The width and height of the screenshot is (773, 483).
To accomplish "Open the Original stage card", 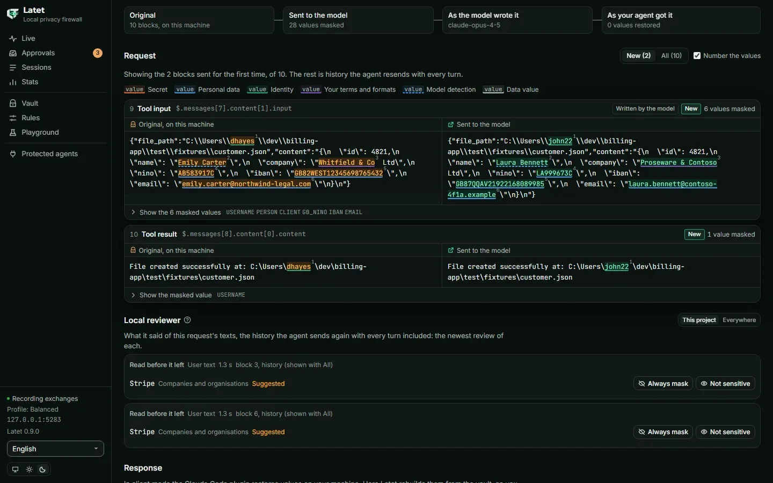I will click(x=199, y=20).
